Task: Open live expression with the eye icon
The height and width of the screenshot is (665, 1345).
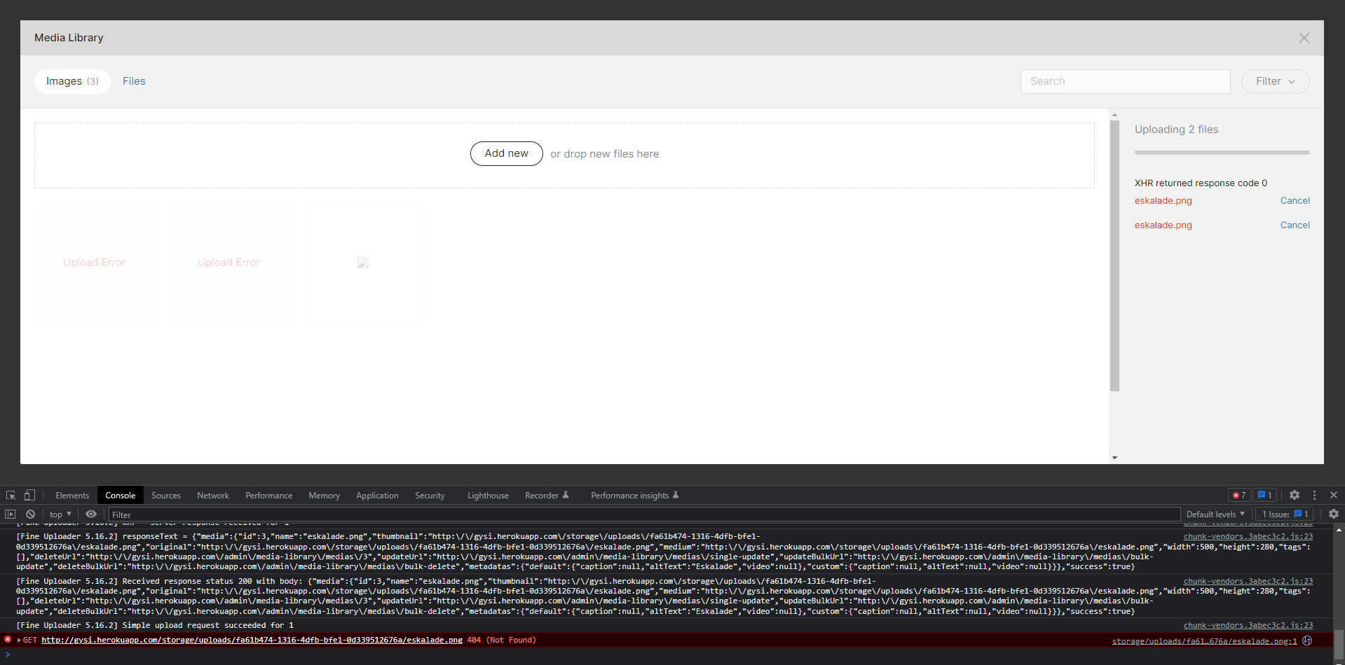Action: [91, 514]
